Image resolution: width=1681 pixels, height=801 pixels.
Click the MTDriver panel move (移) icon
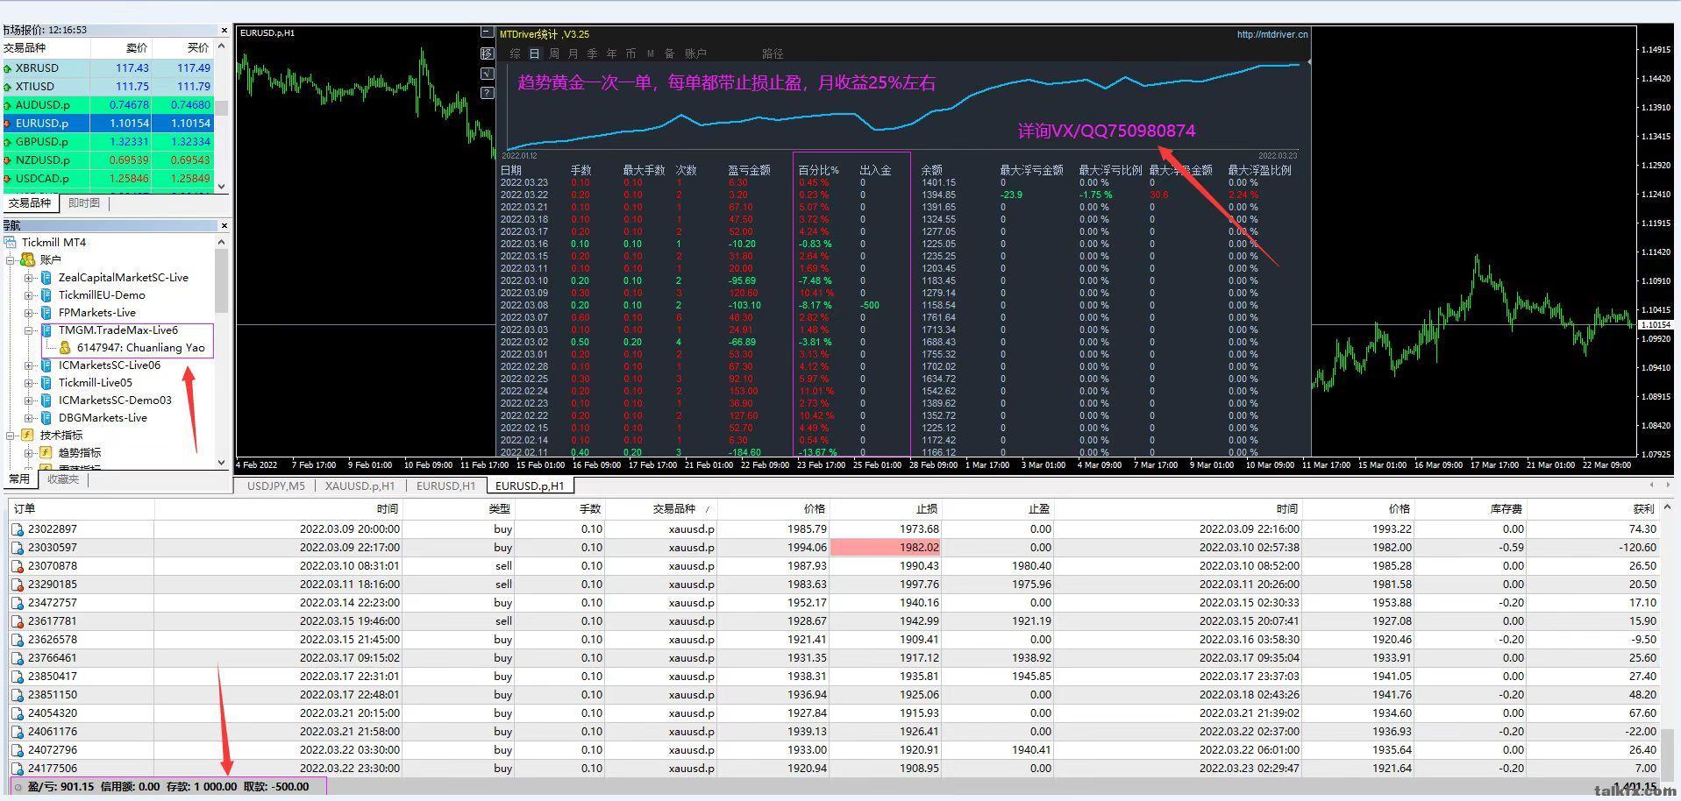[488, 53]
